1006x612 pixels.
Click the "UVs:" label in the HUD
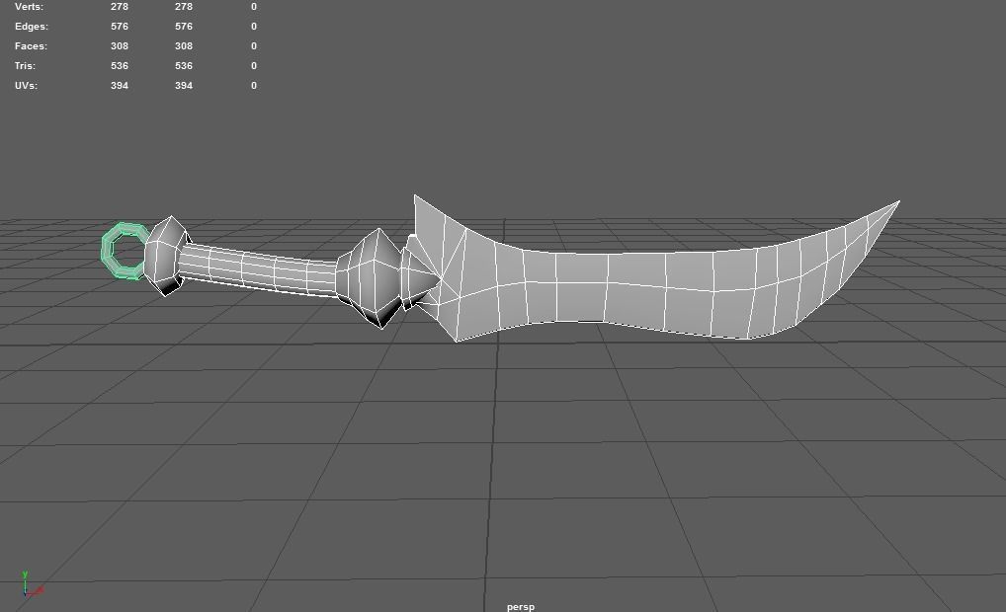coord(26,86)
